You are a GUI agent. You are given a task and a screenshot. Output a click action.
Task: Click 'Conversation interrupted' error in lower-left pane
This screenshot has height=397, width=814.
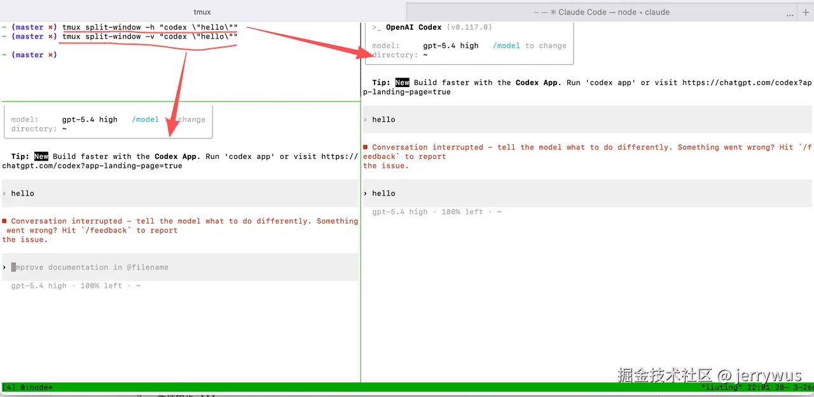pyautogui.click(x=180, y=231)
